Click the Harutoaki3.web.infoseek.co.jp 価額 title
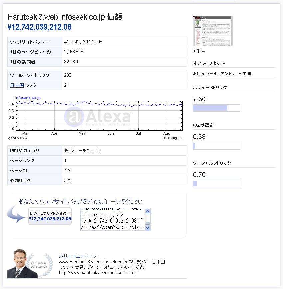This screenshot has height=289, width=283. point(65,17)
